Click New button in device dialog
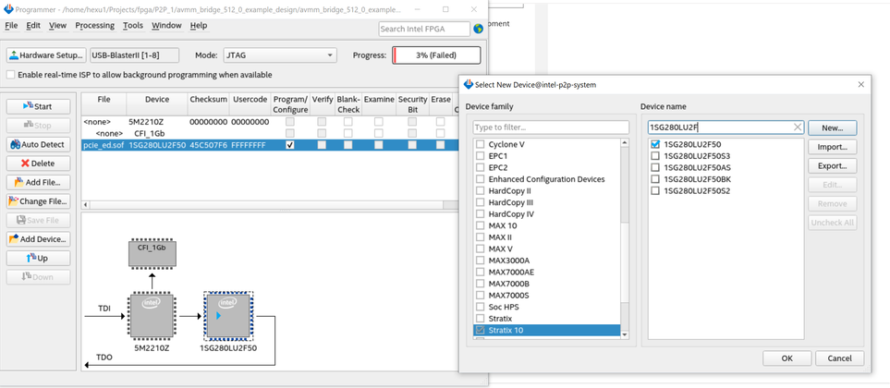The height and width of the screenshot is (388, 890). pos(832,128)
